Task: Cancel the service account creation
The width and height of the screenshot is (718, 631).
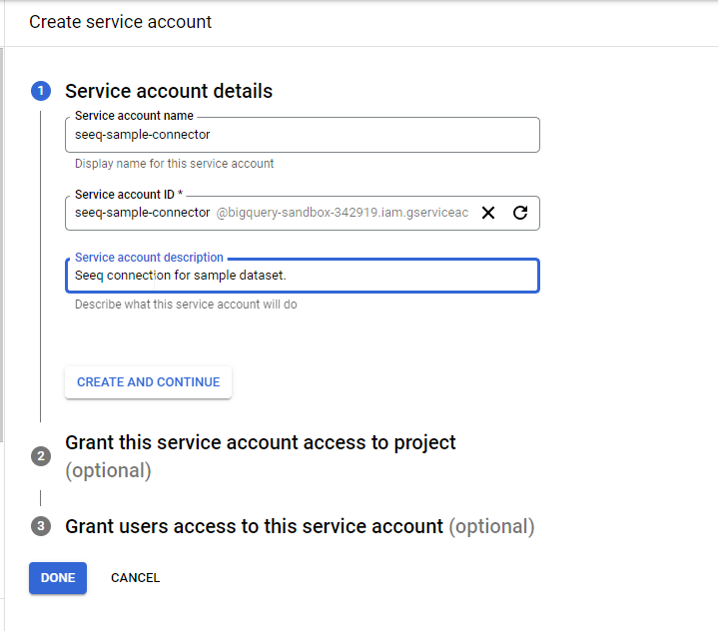Action: (135, 578)
